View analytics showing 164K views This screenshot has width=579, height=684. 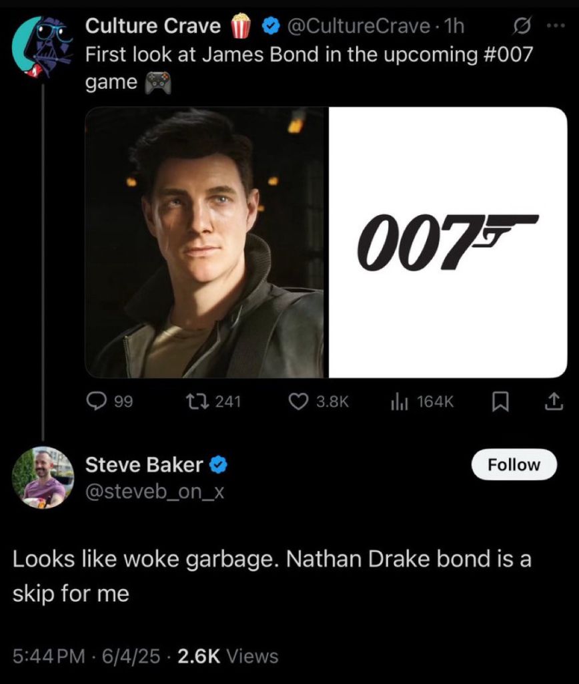coord(398,401)
